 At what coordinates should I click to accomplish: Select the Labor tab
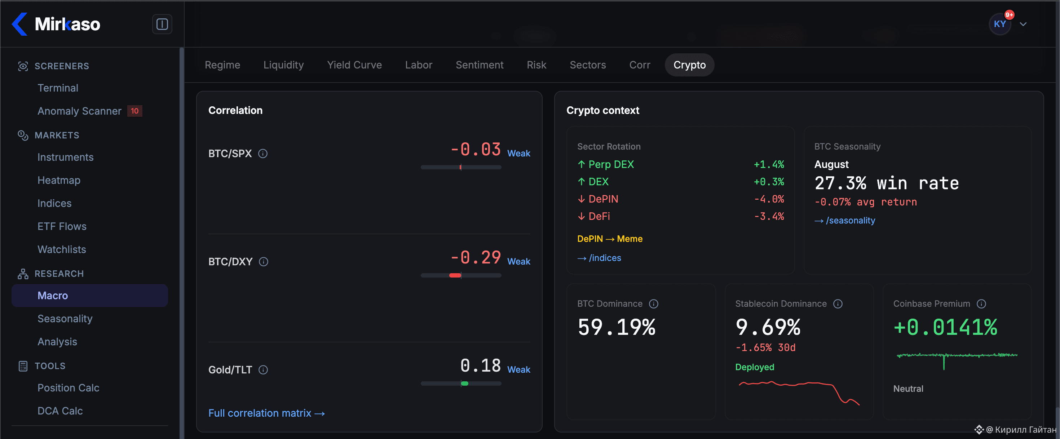coord(419,65)
